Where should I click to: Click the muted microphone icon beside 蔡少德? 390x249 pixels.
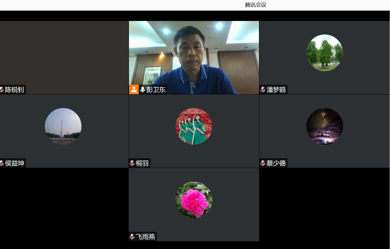[263, 163]
